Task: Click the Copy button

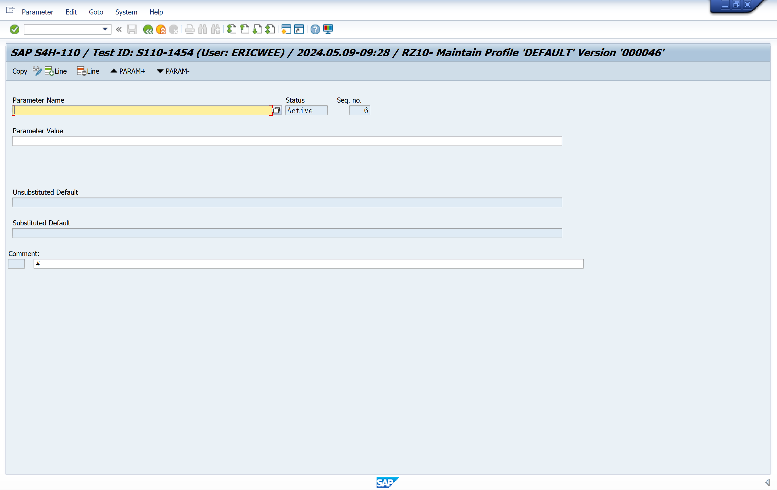Action: click(x=20, y=71)
